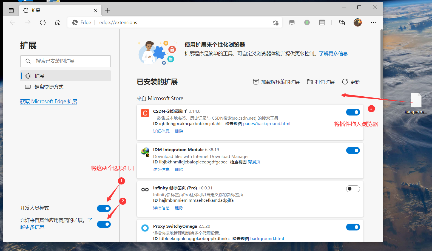Click 加载解压缩的扩展 button
The width and height of the screenshot is (432, 251).
[x=276, y=82]
